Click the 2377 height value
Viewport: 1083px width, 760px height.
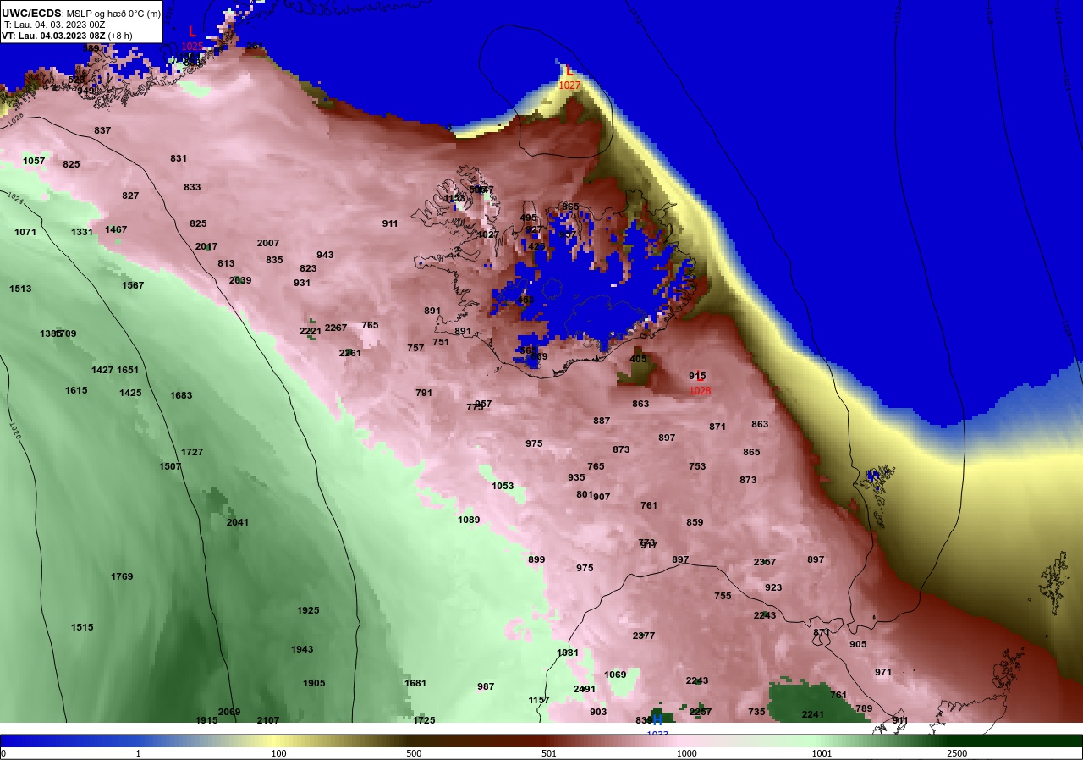pyautogui.click(x=644, y=636)
